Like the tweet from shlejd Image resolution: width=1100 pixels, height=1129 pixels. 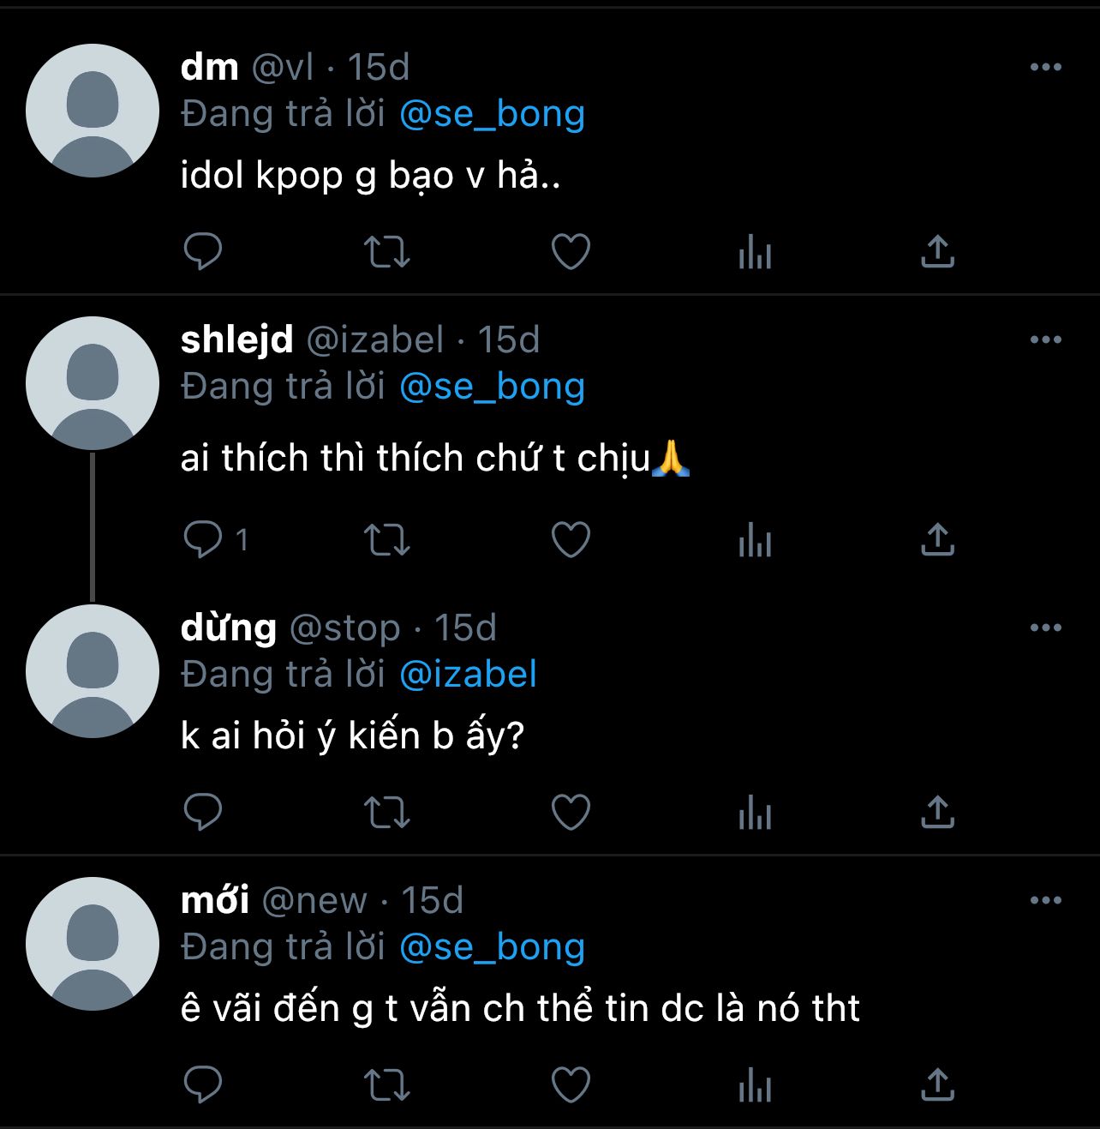tap(571, 540)
